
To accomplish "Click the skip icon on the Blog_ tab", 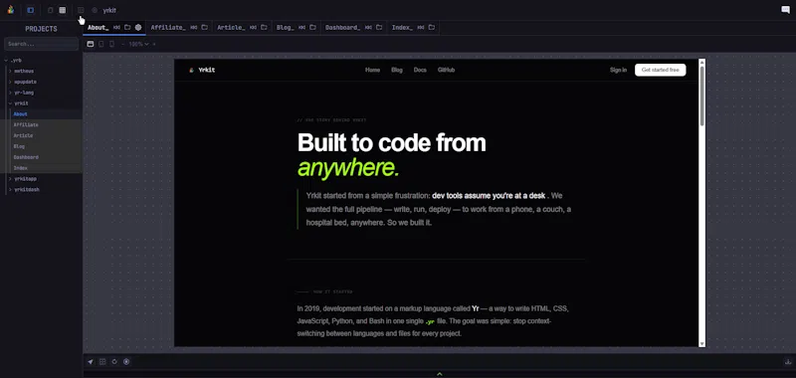I will (302, 28).
